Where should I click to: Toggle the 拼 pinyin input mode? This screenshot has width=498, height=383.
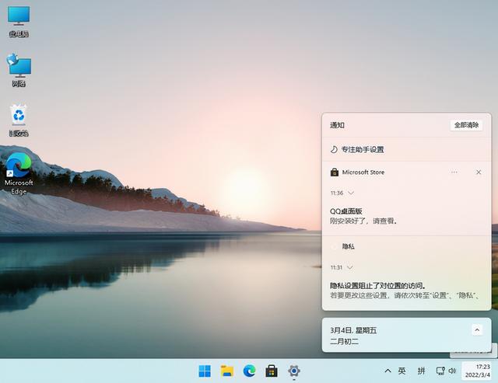pyautogui.click(x=422, y=371)
